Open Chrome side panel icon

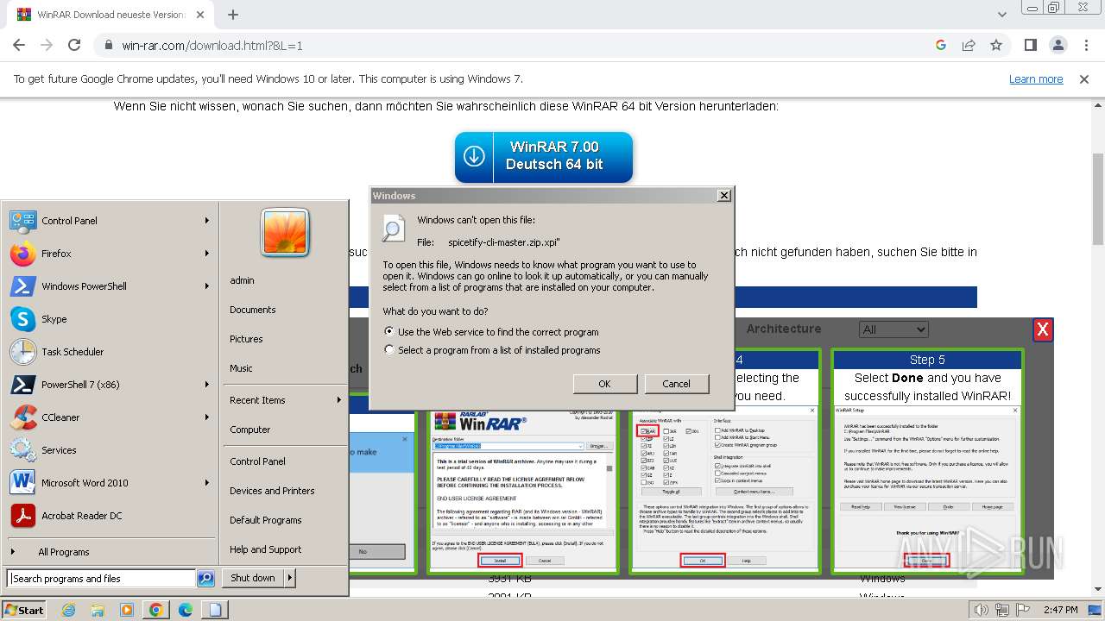point(1031,46)
